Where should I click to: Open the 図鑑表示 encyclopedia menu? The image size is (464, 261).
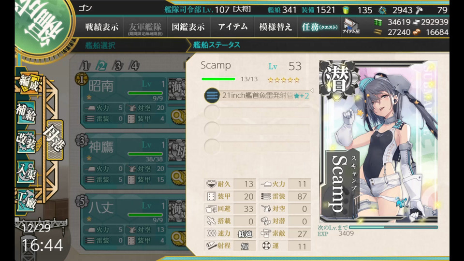(188, 27)
